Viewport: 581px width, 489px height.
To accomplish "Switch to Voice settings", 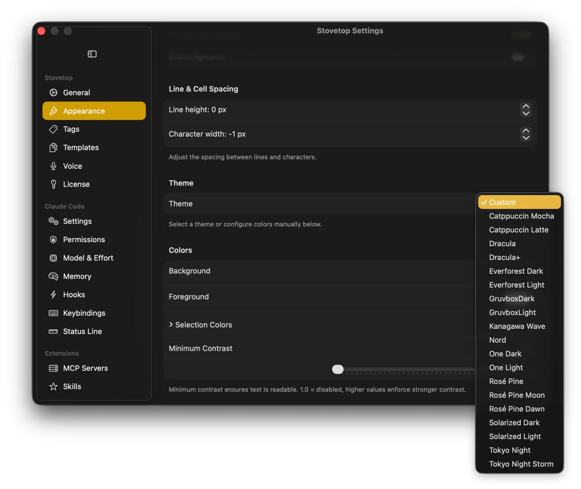I will coord(94,166).
